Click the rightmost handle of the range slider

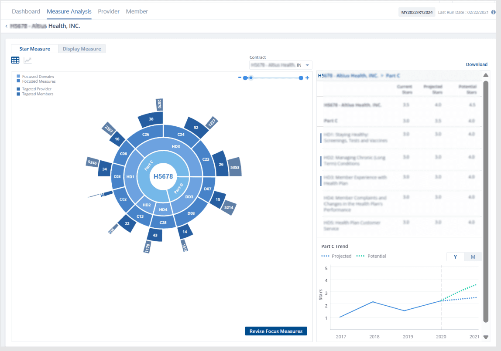point(301,78)
